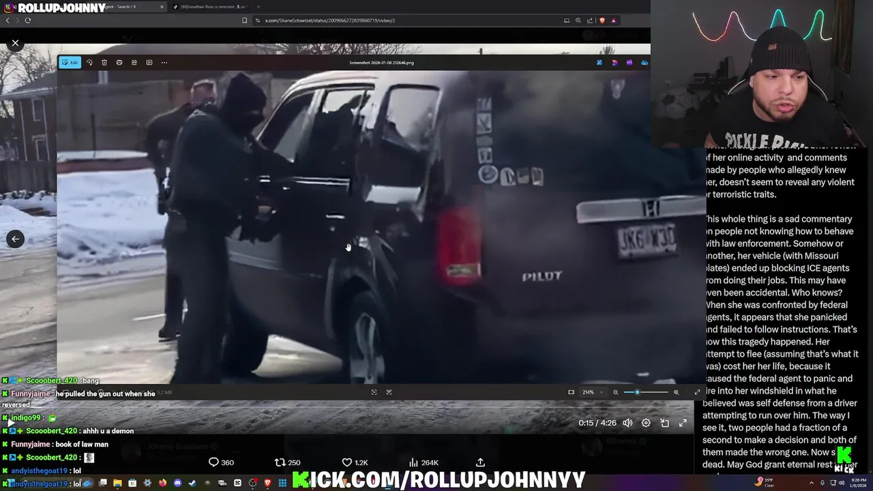Expand video to fullscreen
This screenshot has height=491, width=873.
(x=683, y=423)
